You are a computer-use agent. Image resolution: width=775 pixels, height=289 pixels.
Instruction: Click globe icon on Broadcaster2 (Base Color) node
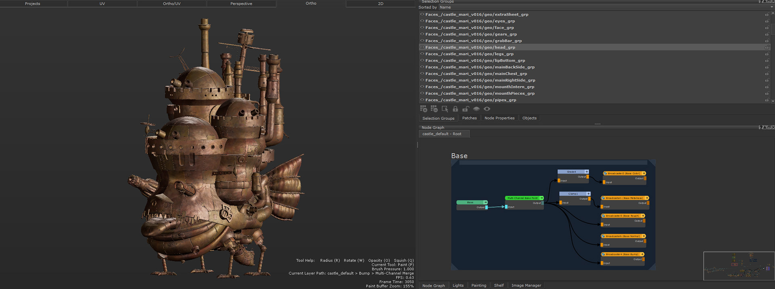[x=605, y=173]
